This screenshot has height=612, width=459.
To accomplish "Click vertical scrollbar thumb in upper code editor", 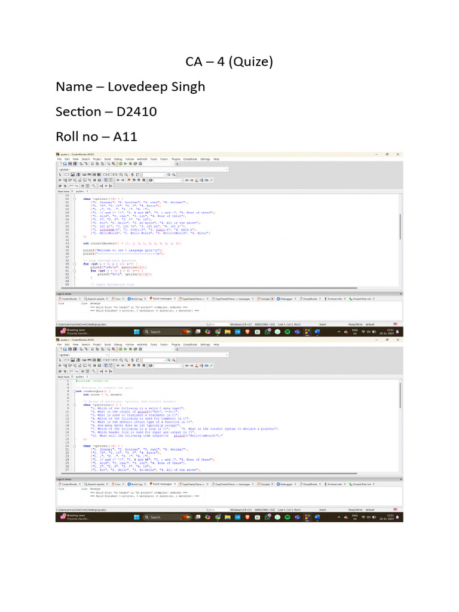I will tap(400, 227).
